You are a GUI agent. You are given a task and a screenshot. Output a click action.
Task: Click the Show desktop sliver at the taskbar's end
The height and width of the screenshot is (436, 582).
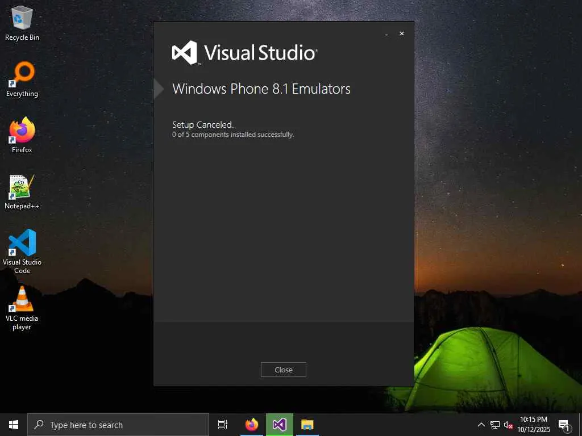coord(580,425)
